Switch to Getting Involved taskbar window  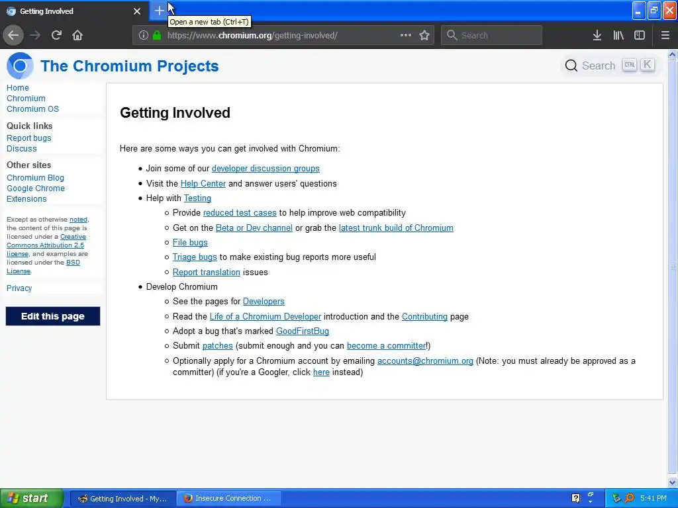122,499
